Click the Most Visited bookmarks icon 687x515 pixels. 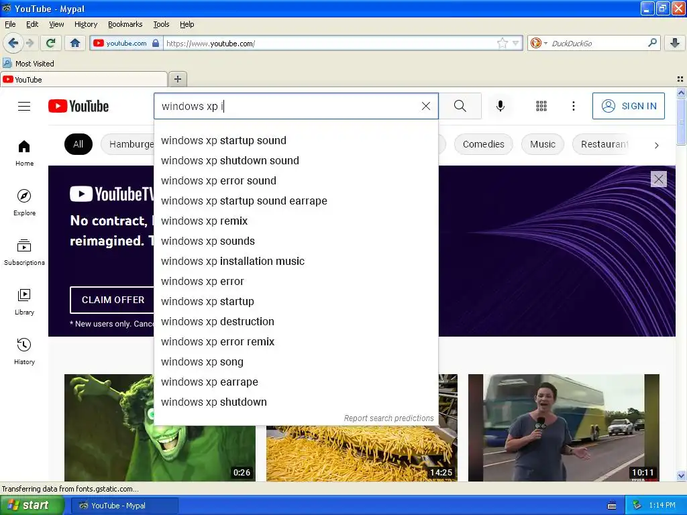click(x=7, y=64)
